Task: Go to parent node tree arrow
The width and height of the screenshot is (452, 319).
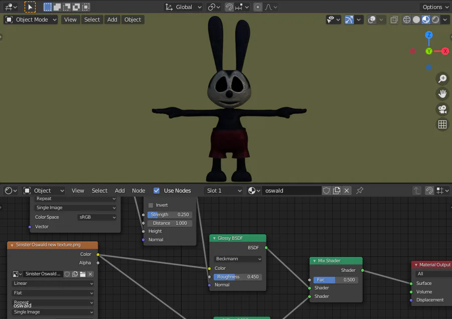Action: coord(416,191)
